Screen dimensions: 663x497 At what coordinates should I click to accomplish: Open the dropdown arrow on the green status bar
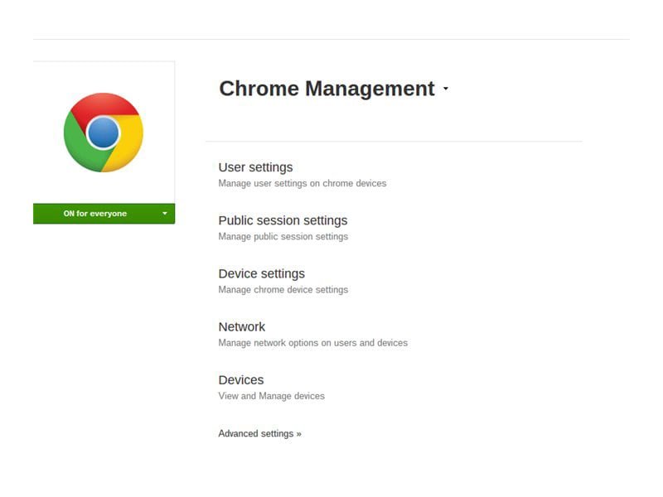(x=164, y=214)
